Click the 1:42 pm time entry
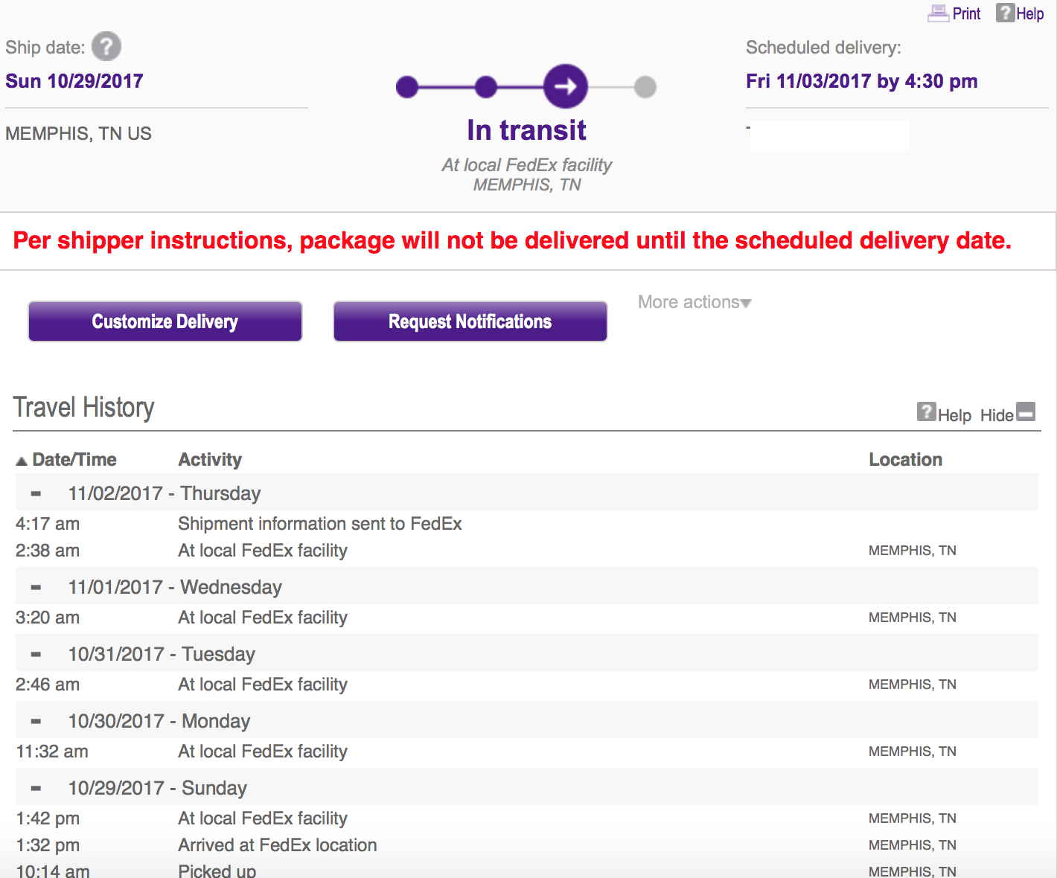Screen dimensions: 1057x878 pos(48,818)
